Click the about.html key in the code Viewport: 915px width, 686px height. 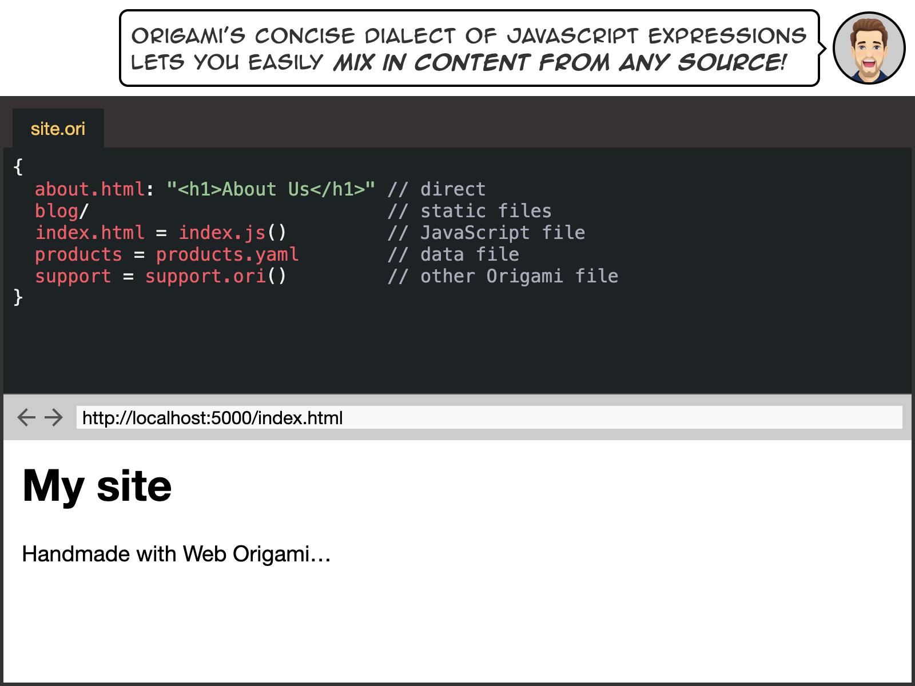click(90, 189)
